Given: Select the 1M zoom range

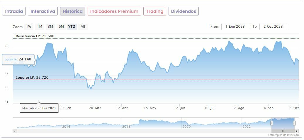Looking at the screenshot, I should click(40, 27).
